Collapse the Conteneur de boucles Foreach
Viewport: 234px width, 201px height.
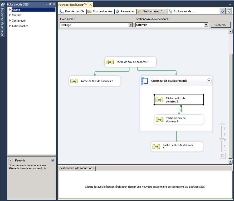coord(209,81)
